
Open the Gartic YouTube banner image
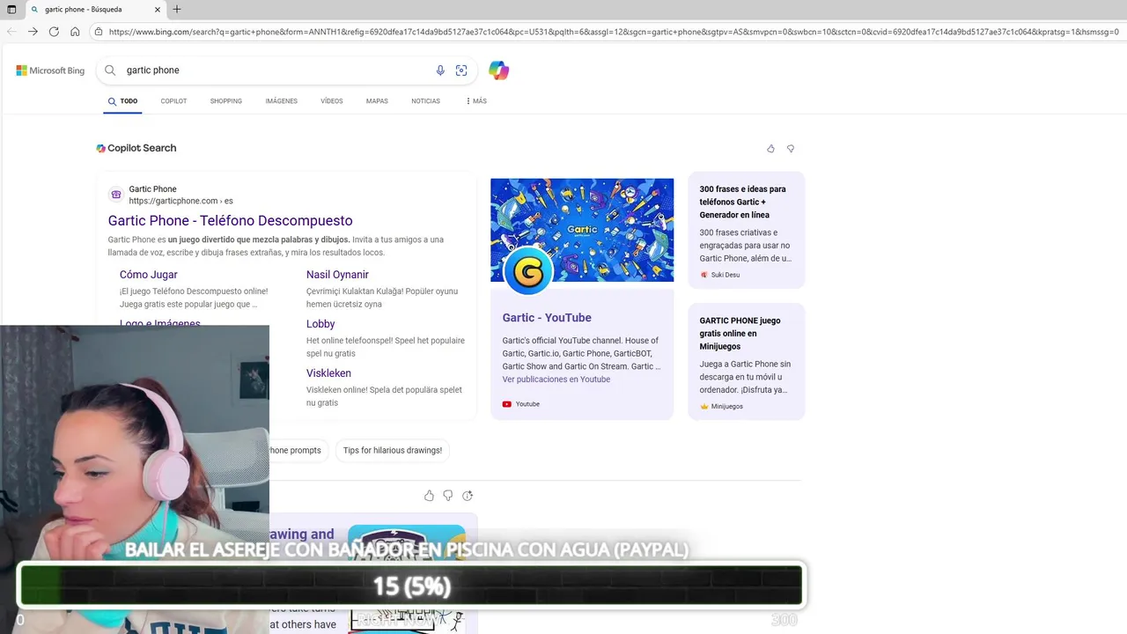tap(582, 230)
